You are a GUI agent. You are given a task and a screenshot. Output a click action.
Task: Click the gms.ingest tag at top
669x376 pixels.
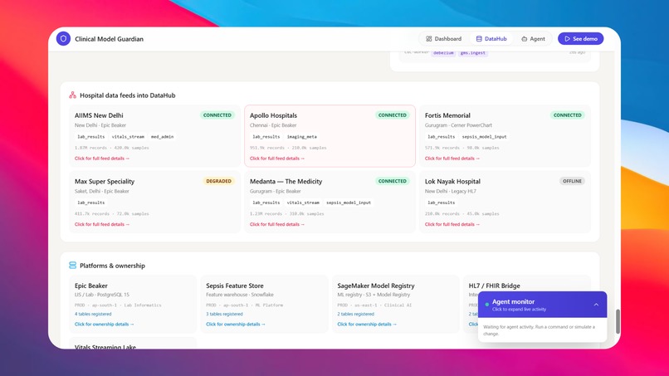(x=473, y=53)
